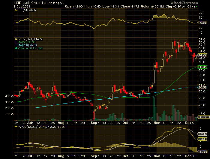The height and width of the screenshot is (159, 210).
Task: Click the MACD(12,26,9) legend label
Action: tap(28, 127)
